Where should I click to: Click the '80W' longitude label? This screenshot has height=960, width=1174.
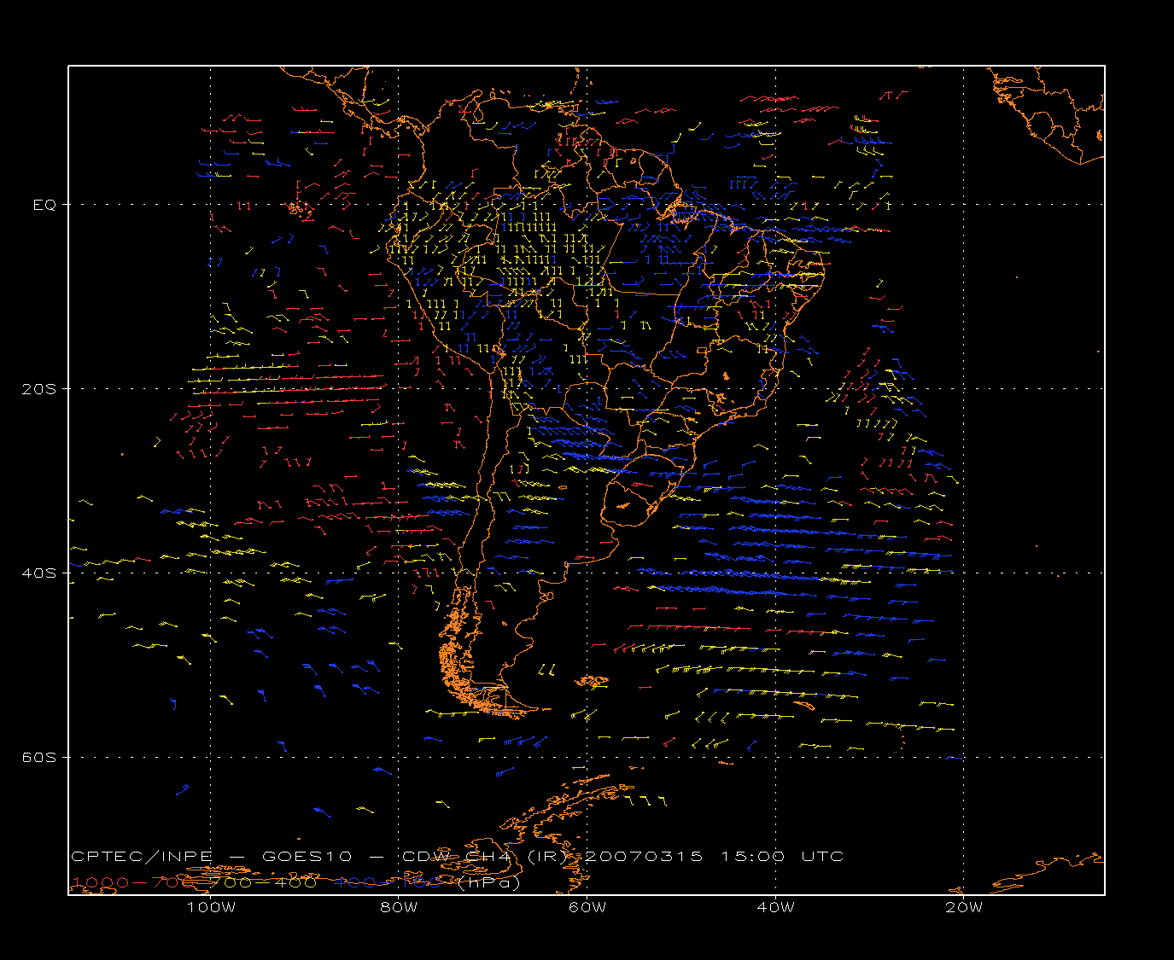tap(399, 907)
